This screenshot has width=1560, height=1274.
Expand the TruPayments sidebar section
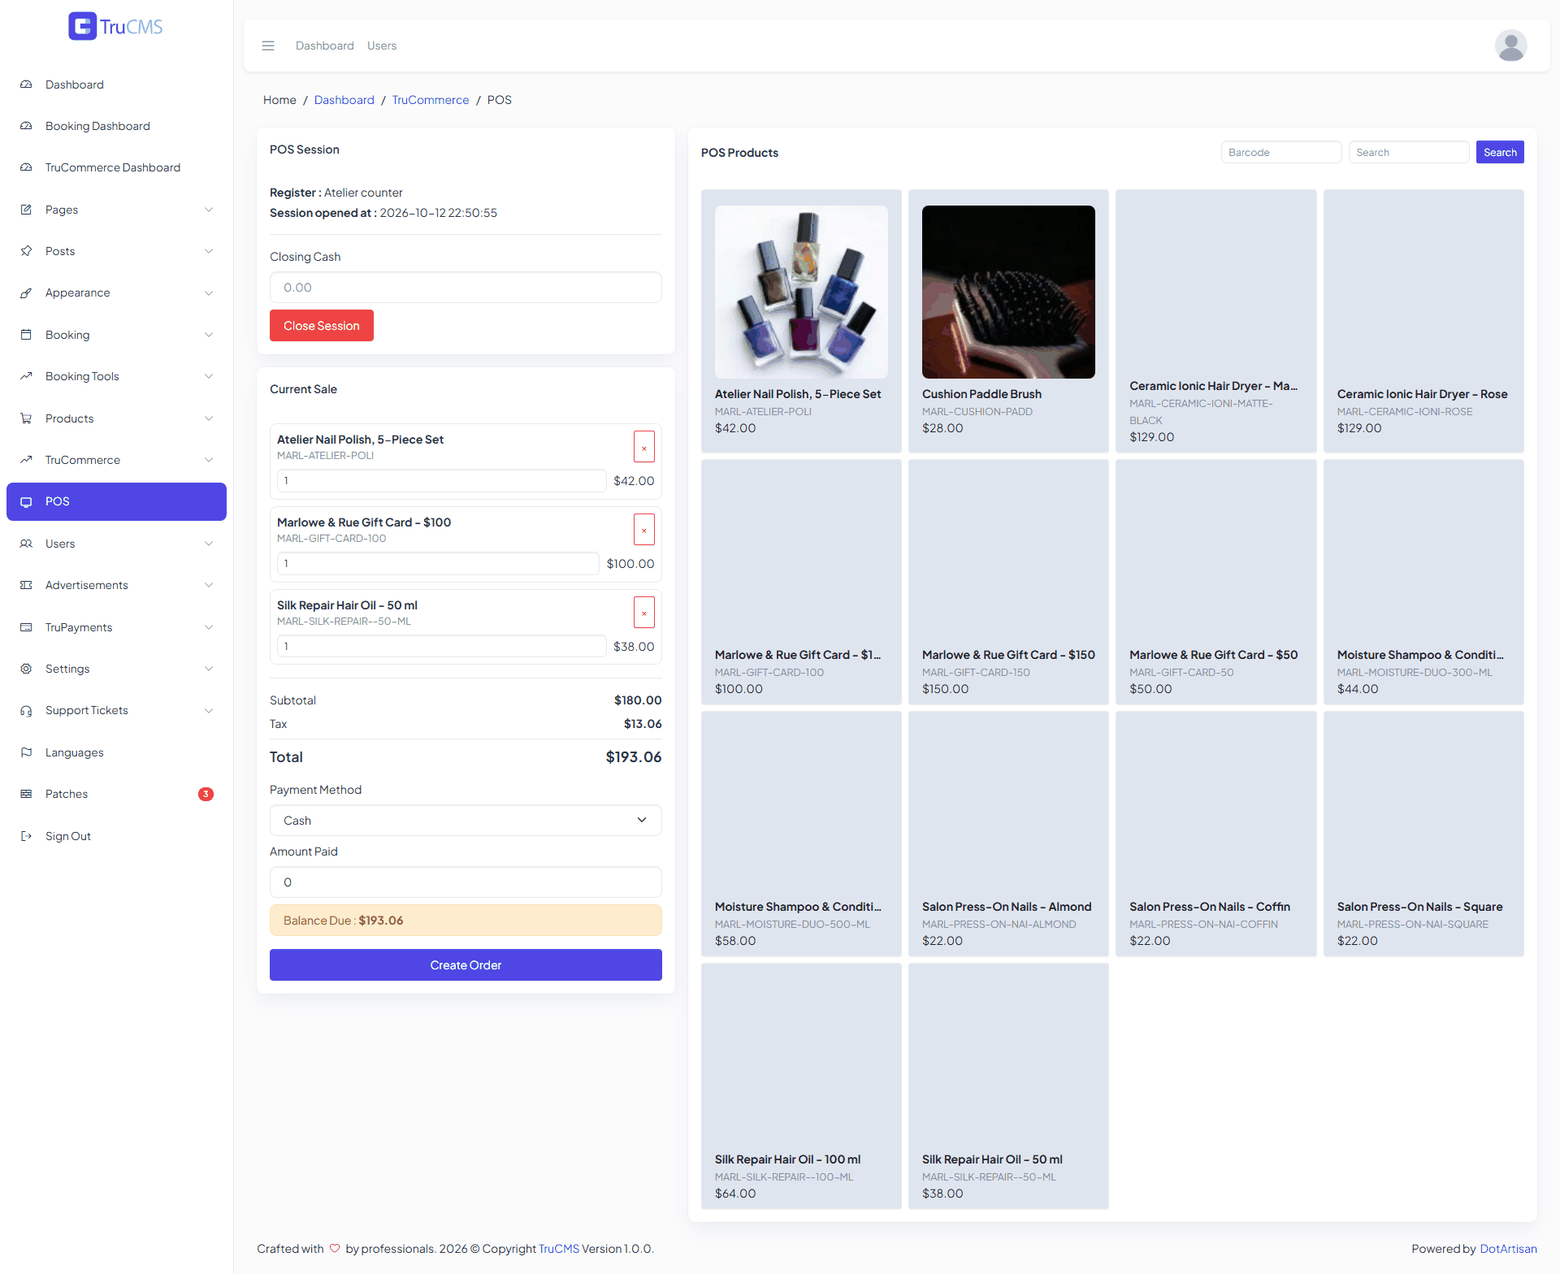[x=116, y=627]
